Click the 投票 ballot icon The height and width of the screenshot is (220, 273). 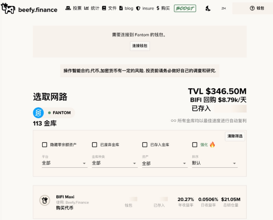click(x=68, y=8)
